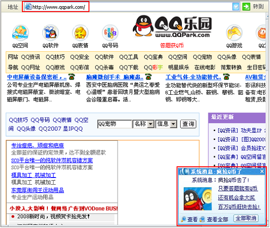Screen dimensions: 270x228
Task: Close the 系统消息 popup window
Action: [x=262, y=171]
